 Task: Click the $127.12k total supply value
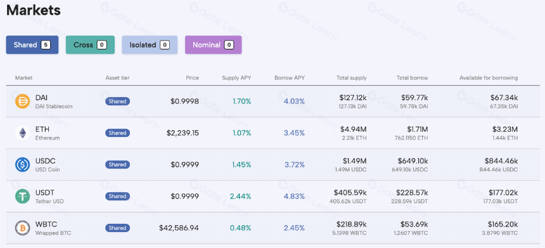[353, 98]
